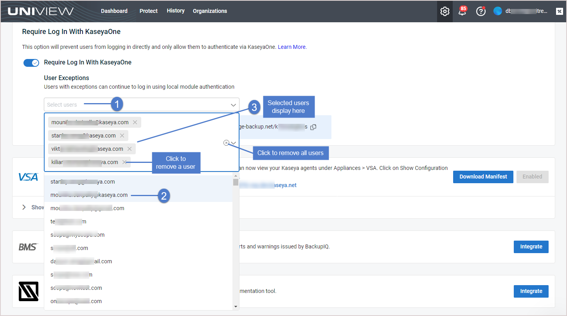This screenshot has height=316, width=567.
Task: Expand the Show Configuration chevron
Action: [24, 207]
